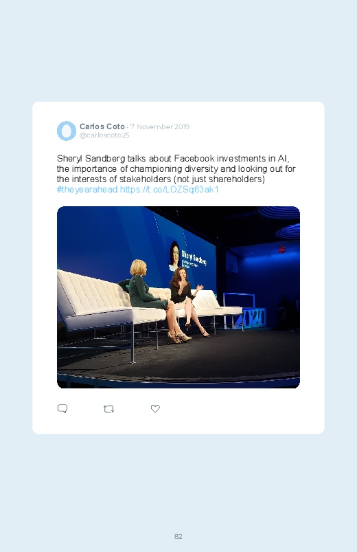Click the page number 82

tap(178, 536)
